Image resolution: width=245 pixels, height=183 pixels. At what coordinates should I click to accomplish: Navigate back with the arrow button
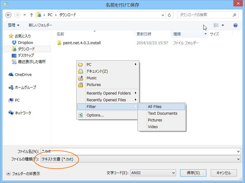click(8, 15)
